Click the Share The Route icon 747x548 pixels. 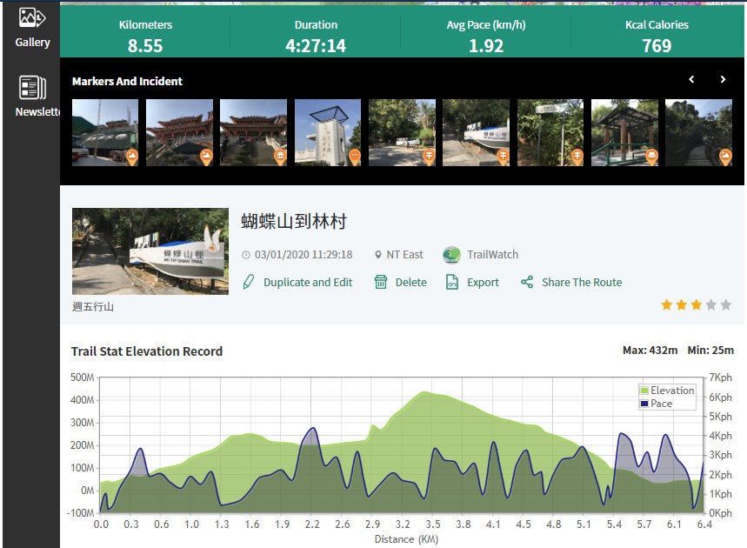(x=526, y=282)
